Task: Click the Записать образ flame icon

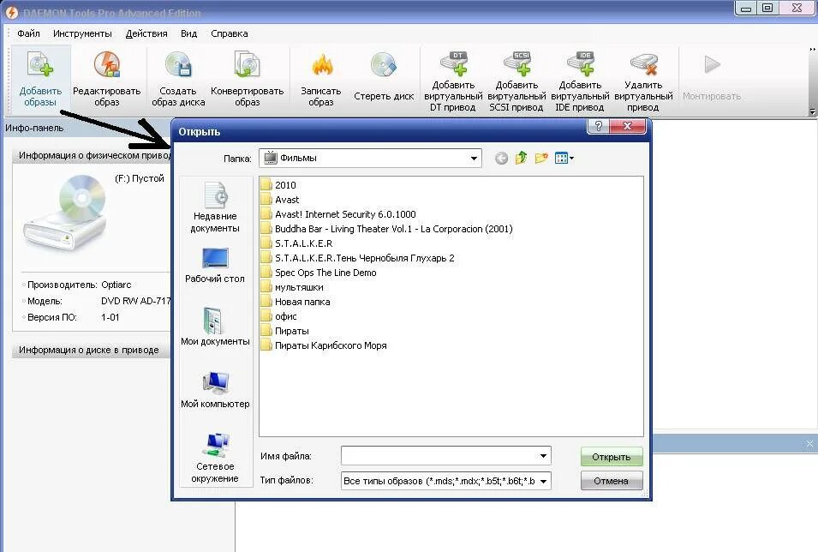Action: pyautogui.click(x=322, y=65)
